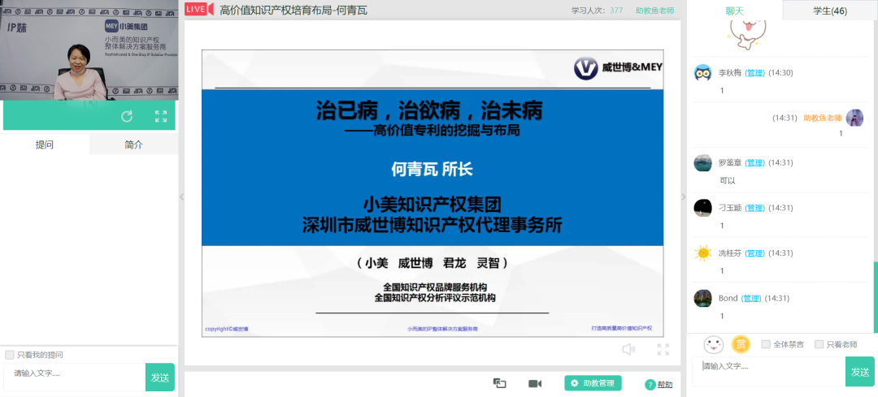The image size is (878, 397).
Task: Click the course title 高价值知识产权培育布局-何青瓦
Action: (293, 10)
